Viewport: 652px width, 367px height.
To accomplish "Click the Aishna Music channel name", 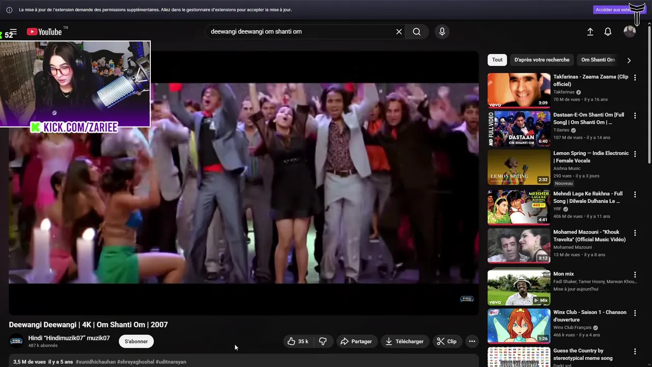I will pyautogui.click(x=567, y=168).
